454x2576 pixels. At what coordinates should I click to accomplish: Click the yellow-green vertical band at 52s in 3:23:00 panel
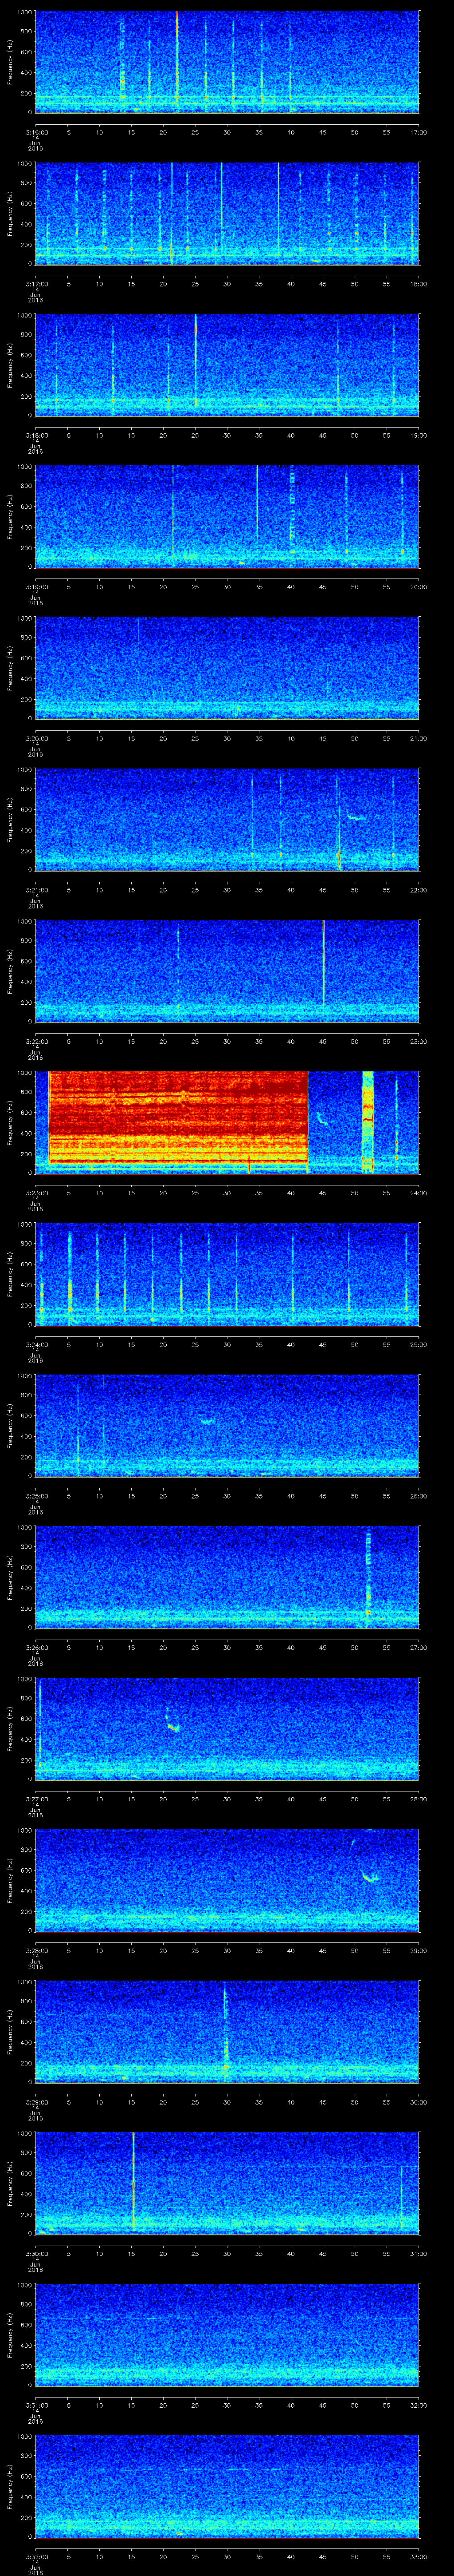pos(367,1122)
